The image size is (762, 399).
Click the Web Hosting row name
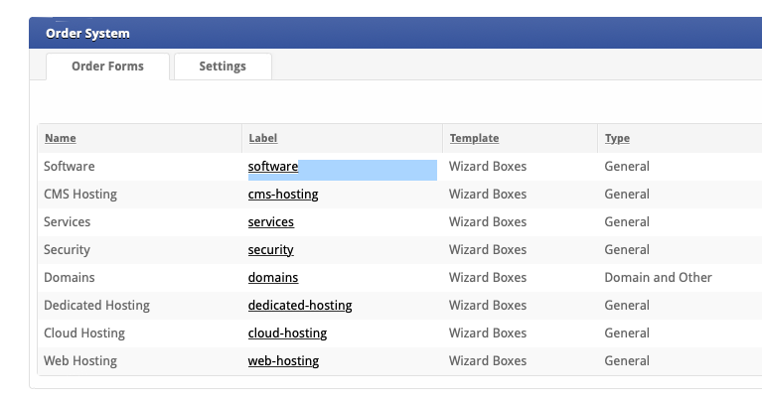coord(80,360)
